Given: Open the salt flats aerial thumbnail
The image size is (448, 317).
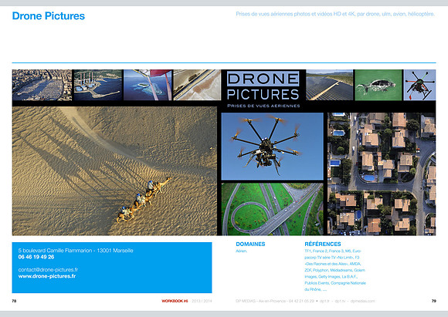Looking at the screenshot, I should click(x=197, y=85).
